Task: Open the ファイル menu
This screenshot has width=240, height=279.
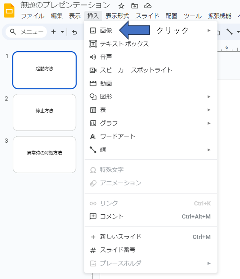Action: [x=32, y=16]
